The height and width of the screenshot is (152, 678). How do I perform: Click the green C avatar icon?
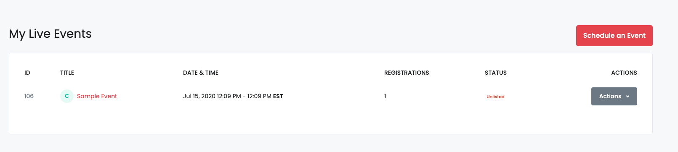pyautogui.click(x=67, y=96)
